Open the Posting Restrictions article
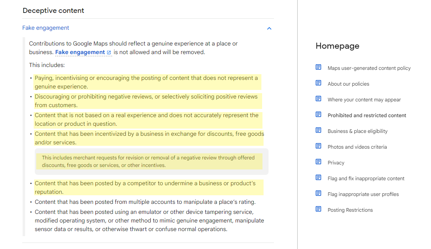This screenshot has height=249, width=431. 350,210
